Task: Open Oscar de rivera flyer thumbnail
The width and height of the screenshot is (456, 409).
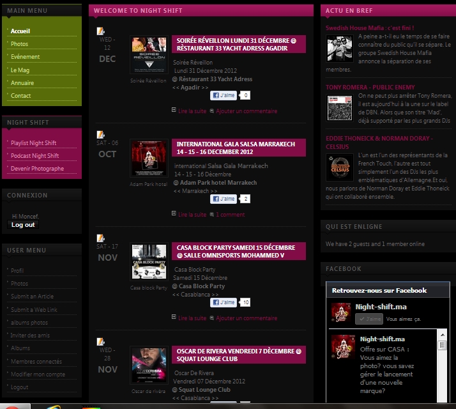Action: (x=149, y=366)
